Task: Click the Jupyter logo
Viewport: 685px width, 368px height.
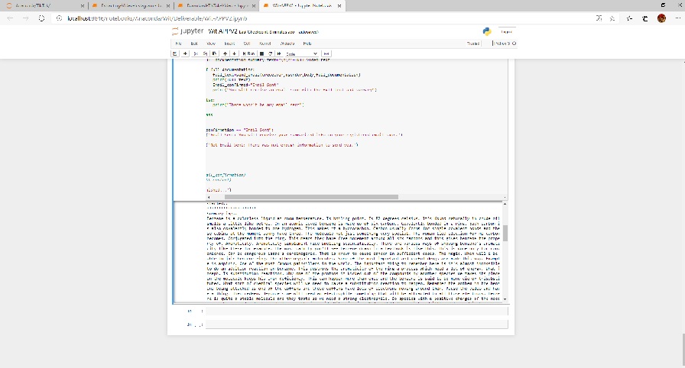Action: point(187,31)
